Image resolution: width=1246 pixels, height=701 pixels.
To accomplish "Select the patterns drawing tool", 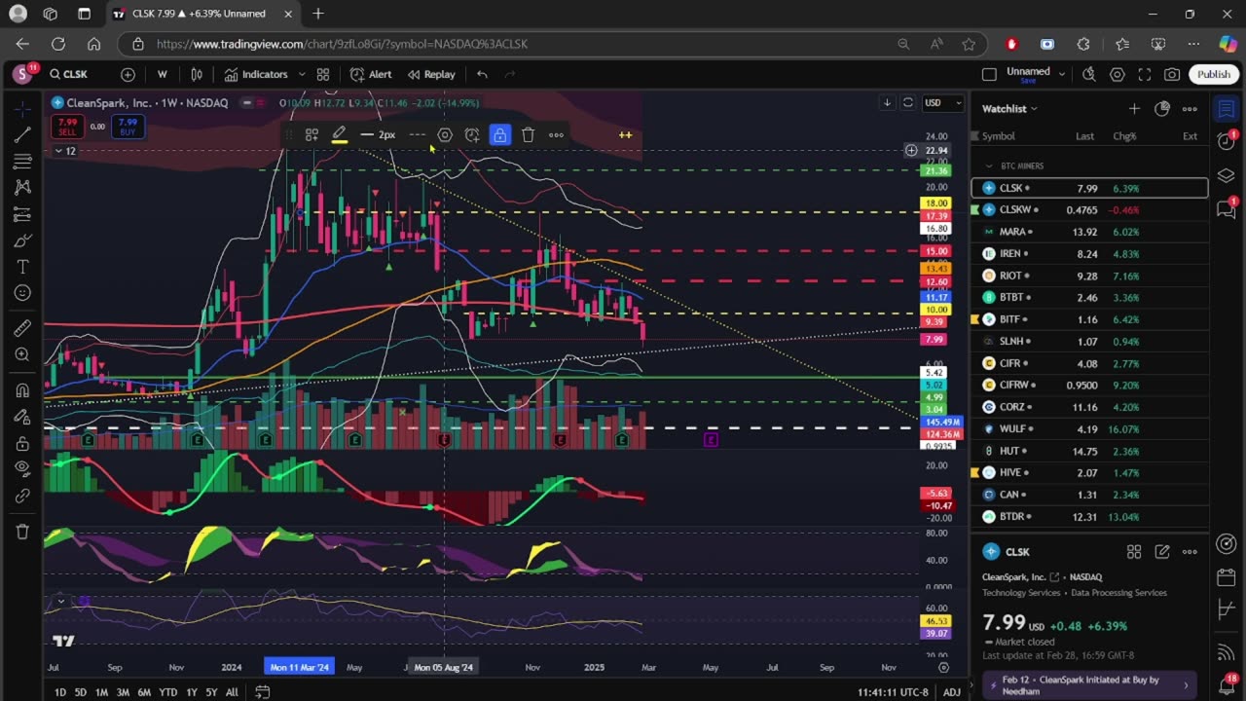I will coord(22,187).
